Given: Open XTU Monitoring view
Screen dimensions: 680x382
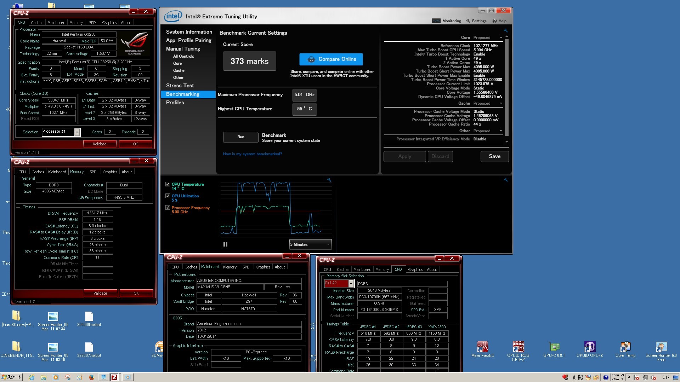Looking at the screenshot, I should point(447,21).
